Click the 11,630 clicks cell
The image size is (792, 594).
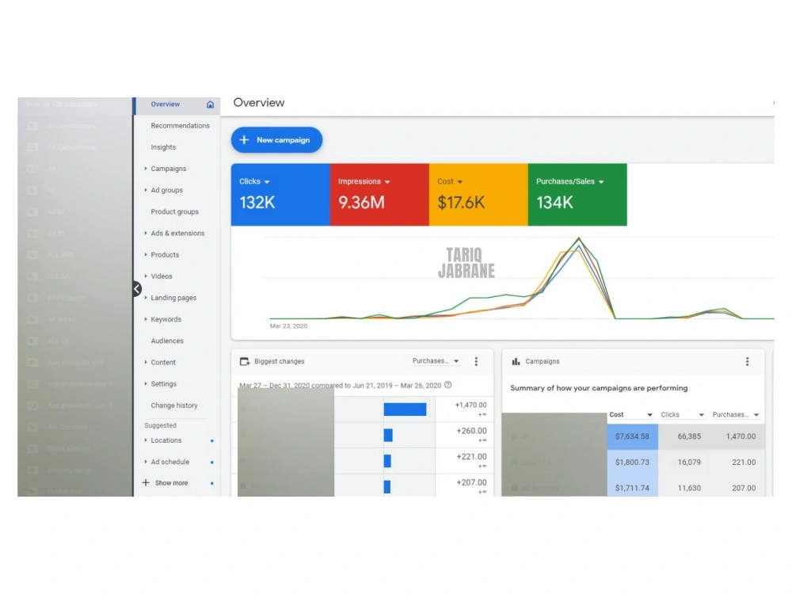tap(689, 488)
